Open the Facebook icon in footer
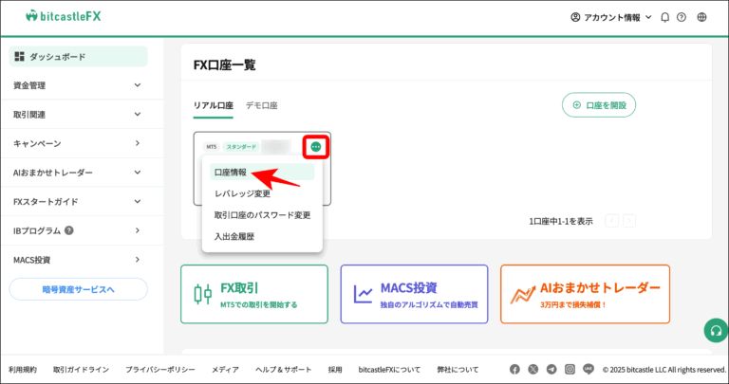Screen dimensions: 729x384 click(514, 370)
